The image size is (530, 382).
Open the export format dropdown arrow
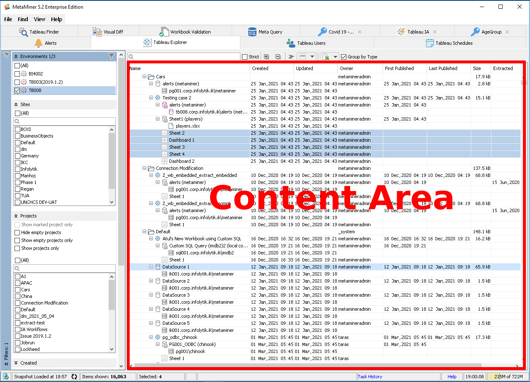[x=335, y=57]
